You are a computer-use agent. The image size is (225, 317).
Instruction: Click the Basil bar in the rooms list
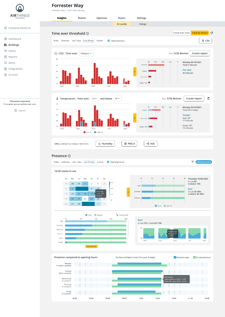point(96,221)
